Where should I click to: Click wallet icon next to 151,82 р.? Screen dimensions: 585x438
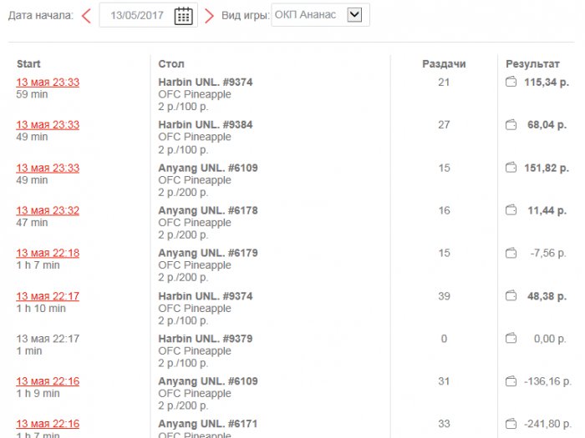[511, 168]
